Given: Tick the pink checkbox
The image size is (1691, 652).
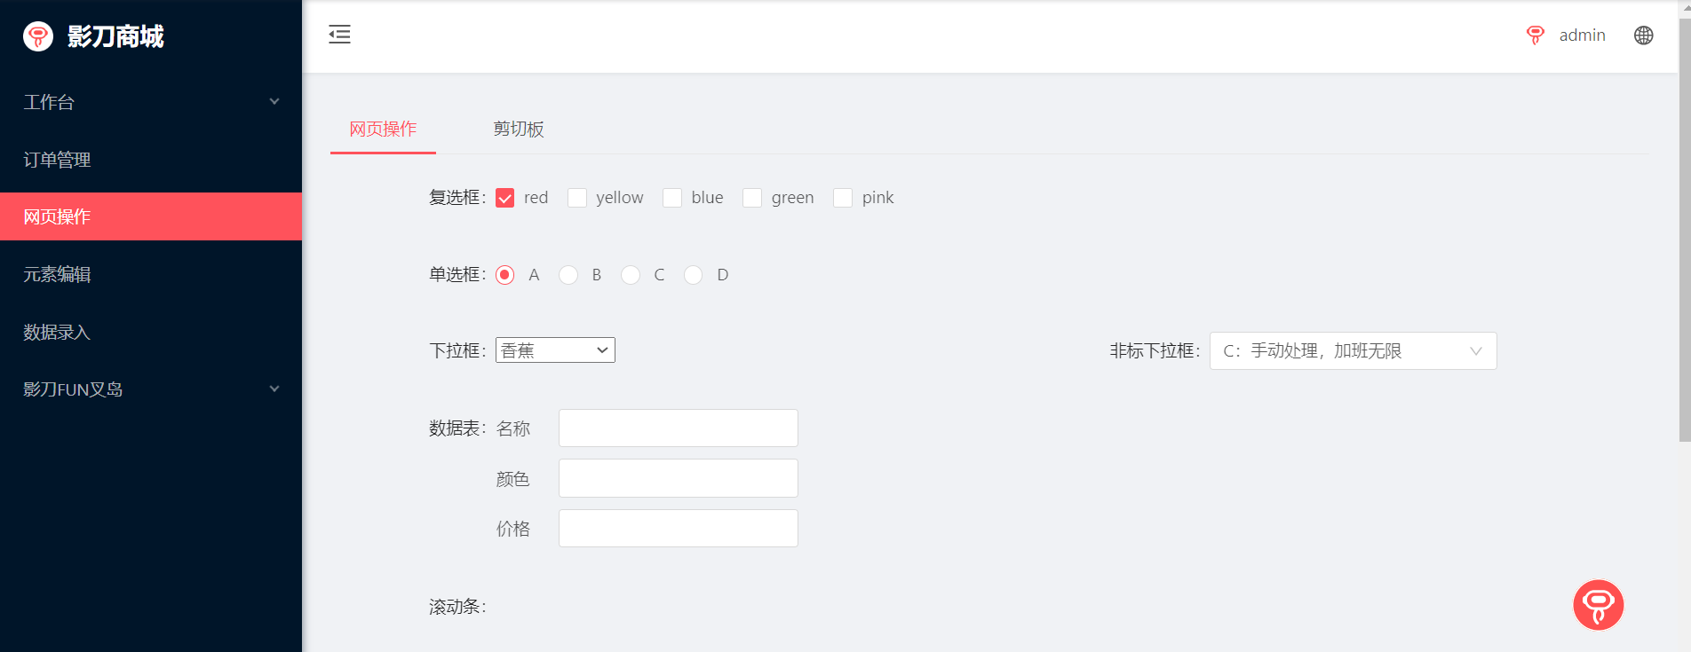Looking at the screenshot, I should 843,198.
